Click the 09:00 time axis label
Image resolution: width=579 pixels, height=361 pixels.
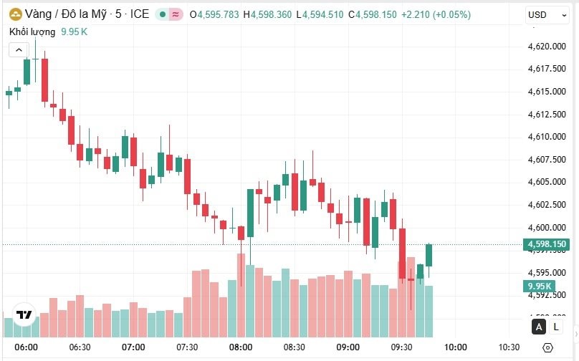pos(348,347)
